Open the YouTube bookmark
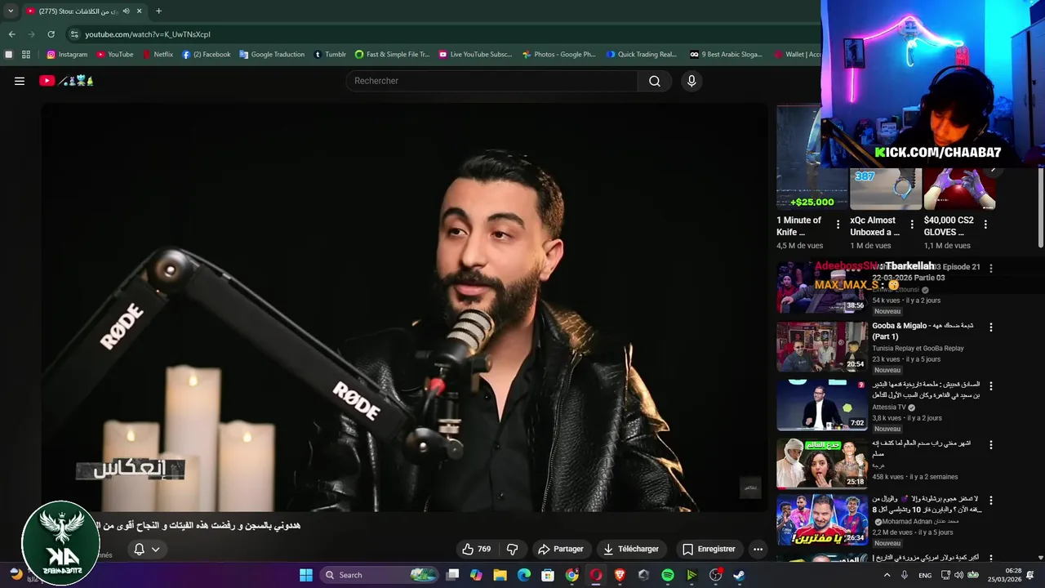 pos(114,55)
